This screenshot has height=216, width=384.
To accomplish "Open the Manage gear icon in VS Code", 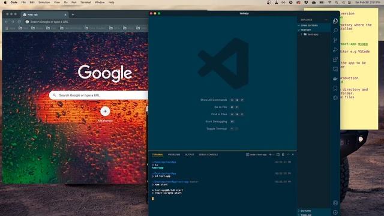I will (x=335, y=212).
